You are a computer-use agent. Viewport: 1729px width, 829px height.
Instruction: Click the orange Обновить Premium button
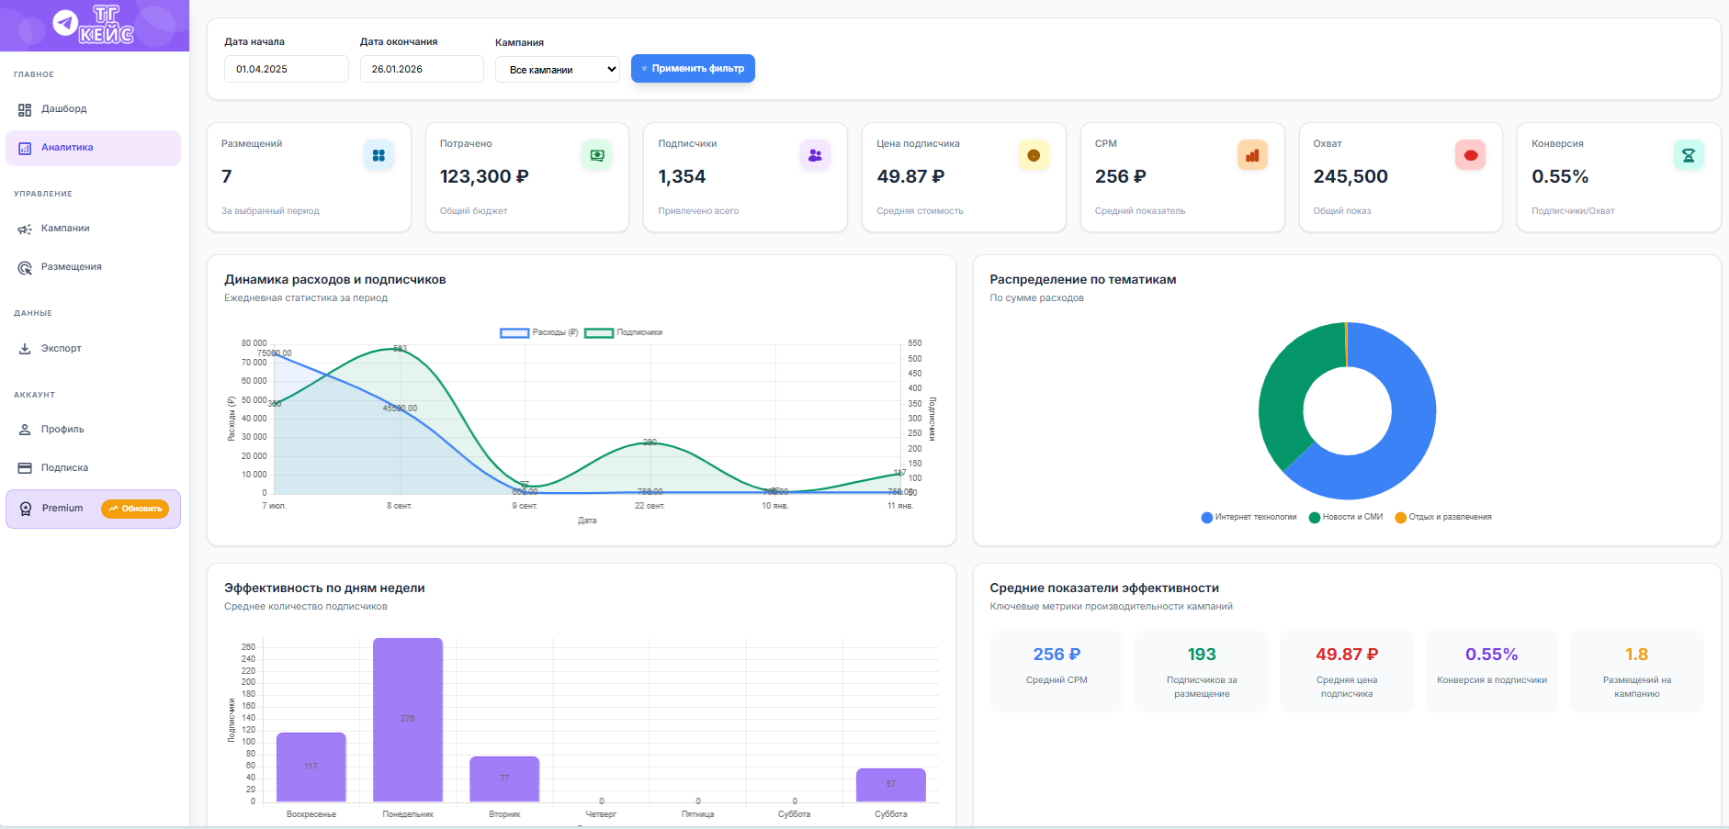135,509
